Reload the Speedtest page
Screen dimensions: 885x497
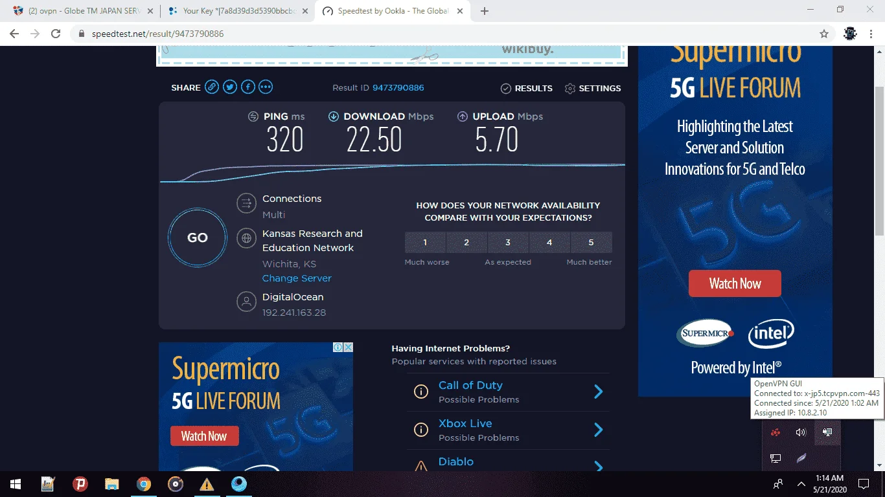pyautogui.click(x=56, y=34)
